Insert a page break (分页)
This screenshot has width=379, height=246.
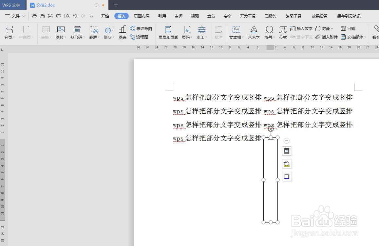pos(9,33)
